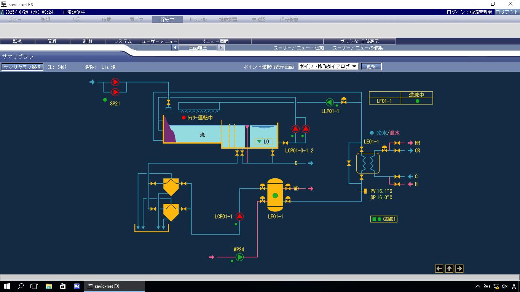This screenshot has width=520, height=292.
Task: Click the LF01-1 filter tank icon
Action: coord(275,195)
